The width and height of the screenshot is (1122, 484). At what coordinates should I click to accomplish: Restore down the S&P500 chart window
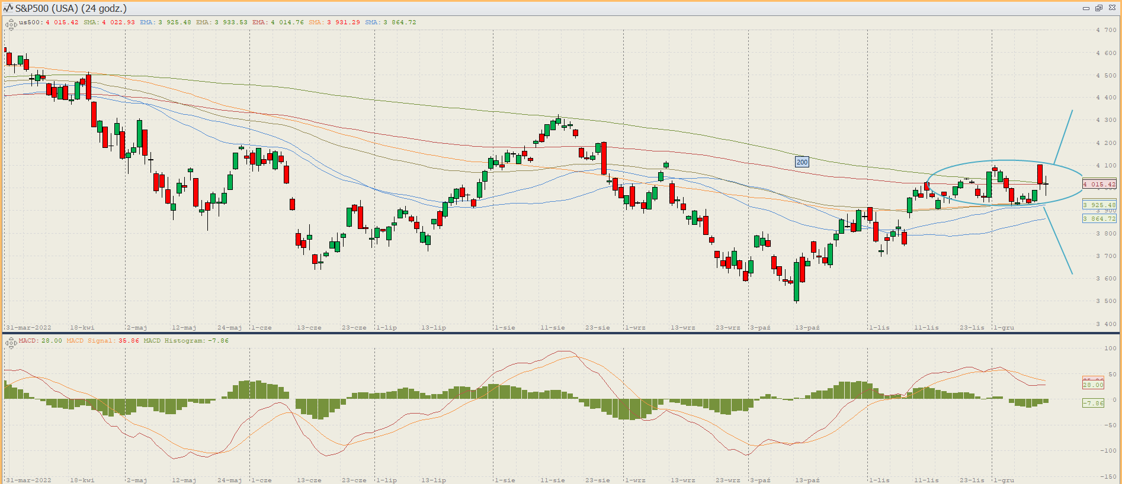coord(1098,8)
